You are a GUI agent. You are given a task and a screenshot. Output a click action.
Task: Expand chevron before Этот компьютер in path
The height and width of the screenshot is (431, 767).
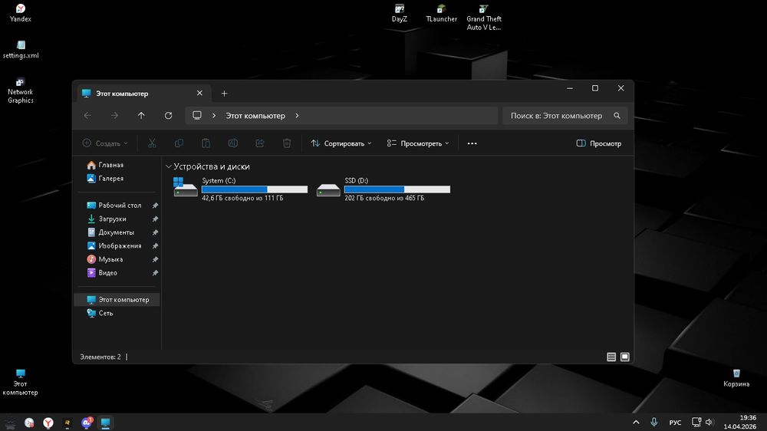point(214,116)
